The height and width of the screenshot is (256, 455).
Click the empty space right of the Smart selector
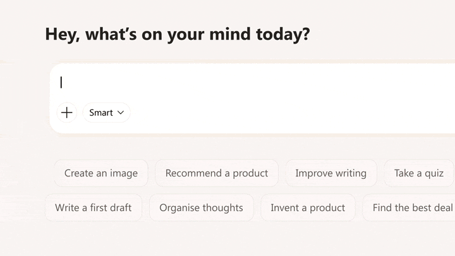(284, 113)
